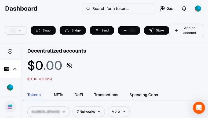Select the Solana icon in sidebar

click(10, 106)
